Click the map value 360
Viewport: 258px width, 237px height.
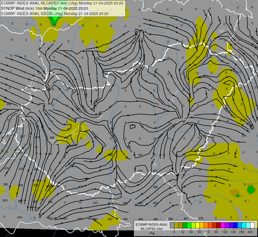click(x=6, y=184)
